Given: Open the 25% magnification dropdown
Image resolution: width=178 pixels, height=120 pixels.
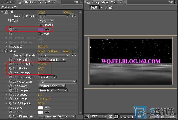Looking at the screenshot, I should [x=98, y=116].
